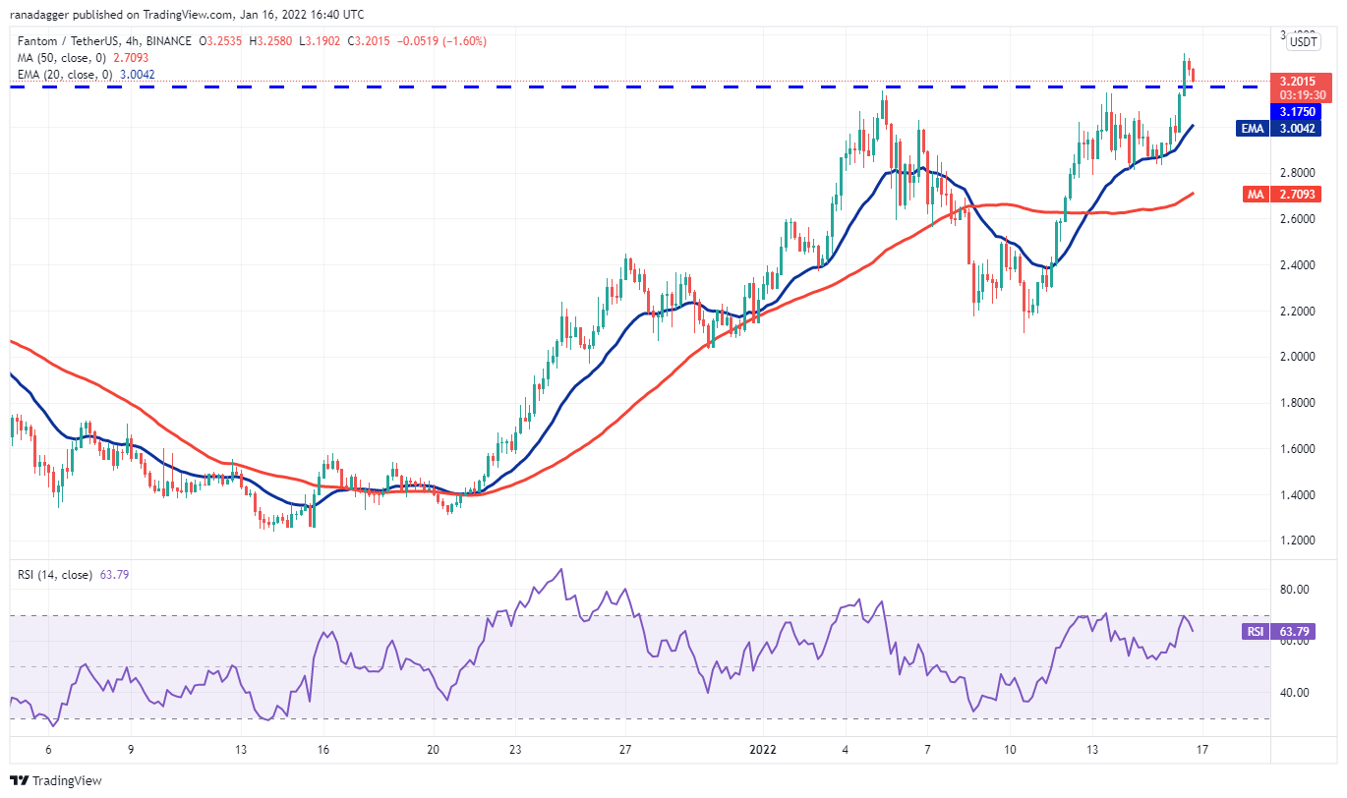Click the USDT currency label on price axis
The height and width of the screenshot is (798, 1347).
1304,41
